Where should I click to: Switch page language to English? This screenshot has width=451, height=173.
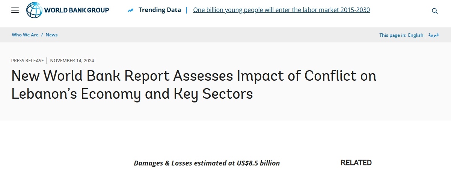416,35
